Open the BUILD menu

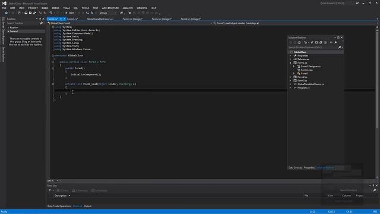pos(45,8)
